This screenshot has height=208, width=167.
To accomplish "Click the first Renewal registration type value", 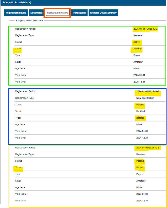I will (x=138, y=35).
